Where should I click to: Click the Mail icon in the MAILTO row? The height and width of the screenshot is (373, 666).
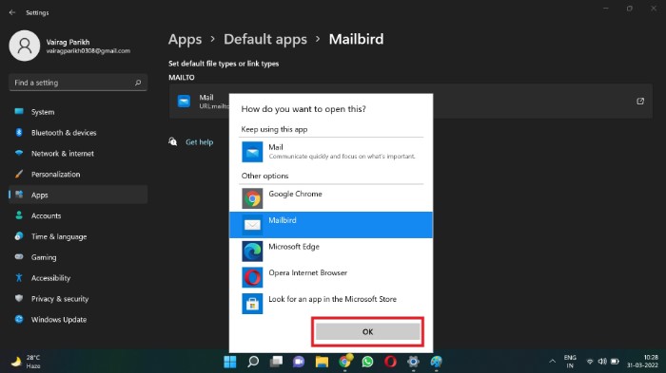[x=184, y=101]
